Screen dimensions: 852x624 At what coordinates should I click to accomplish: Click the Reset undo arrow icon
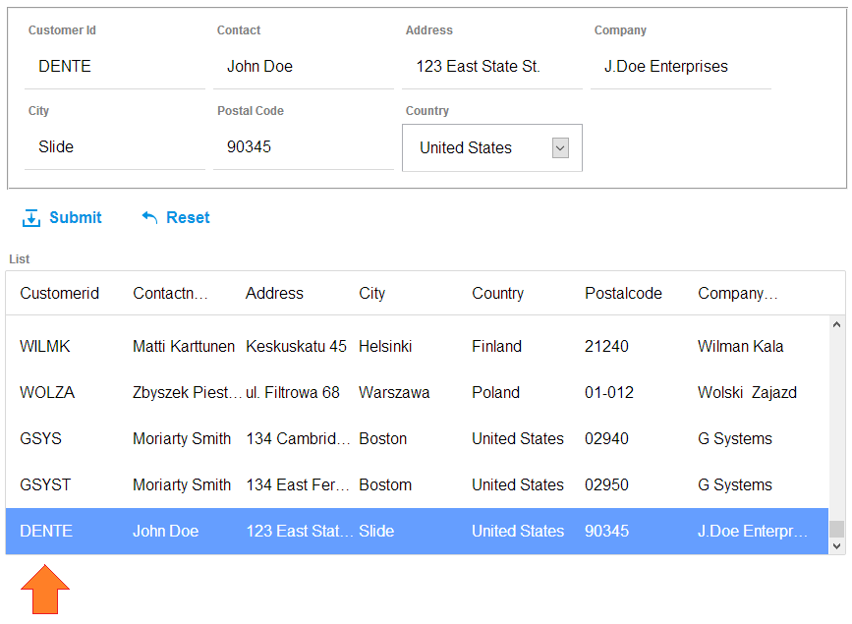(x=149, y=217)
